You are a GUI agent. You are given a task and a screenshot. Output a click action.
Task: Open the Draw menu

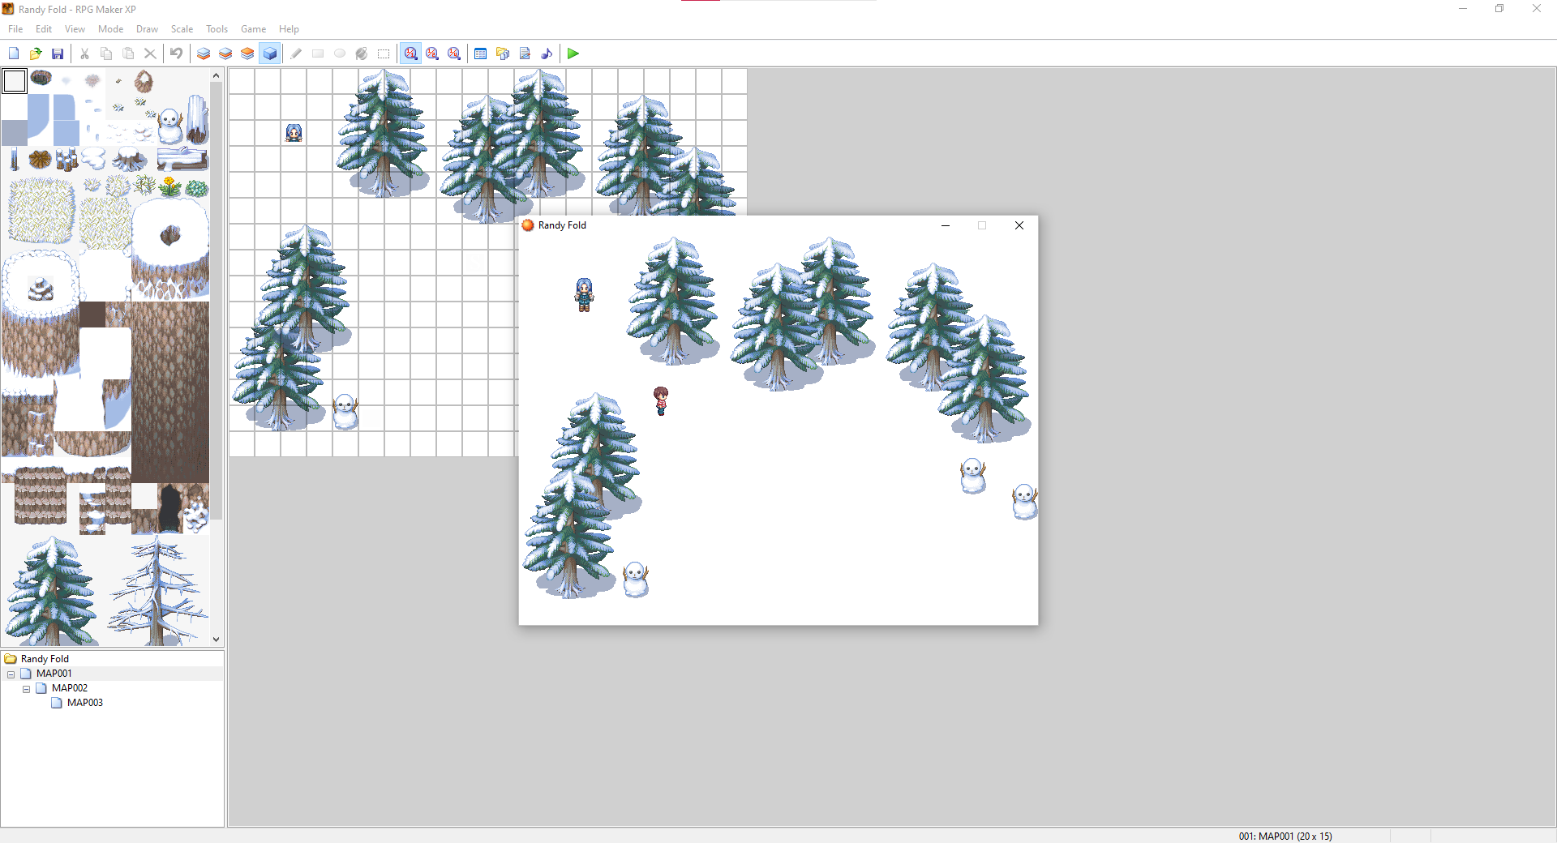[x=147, y=29]
